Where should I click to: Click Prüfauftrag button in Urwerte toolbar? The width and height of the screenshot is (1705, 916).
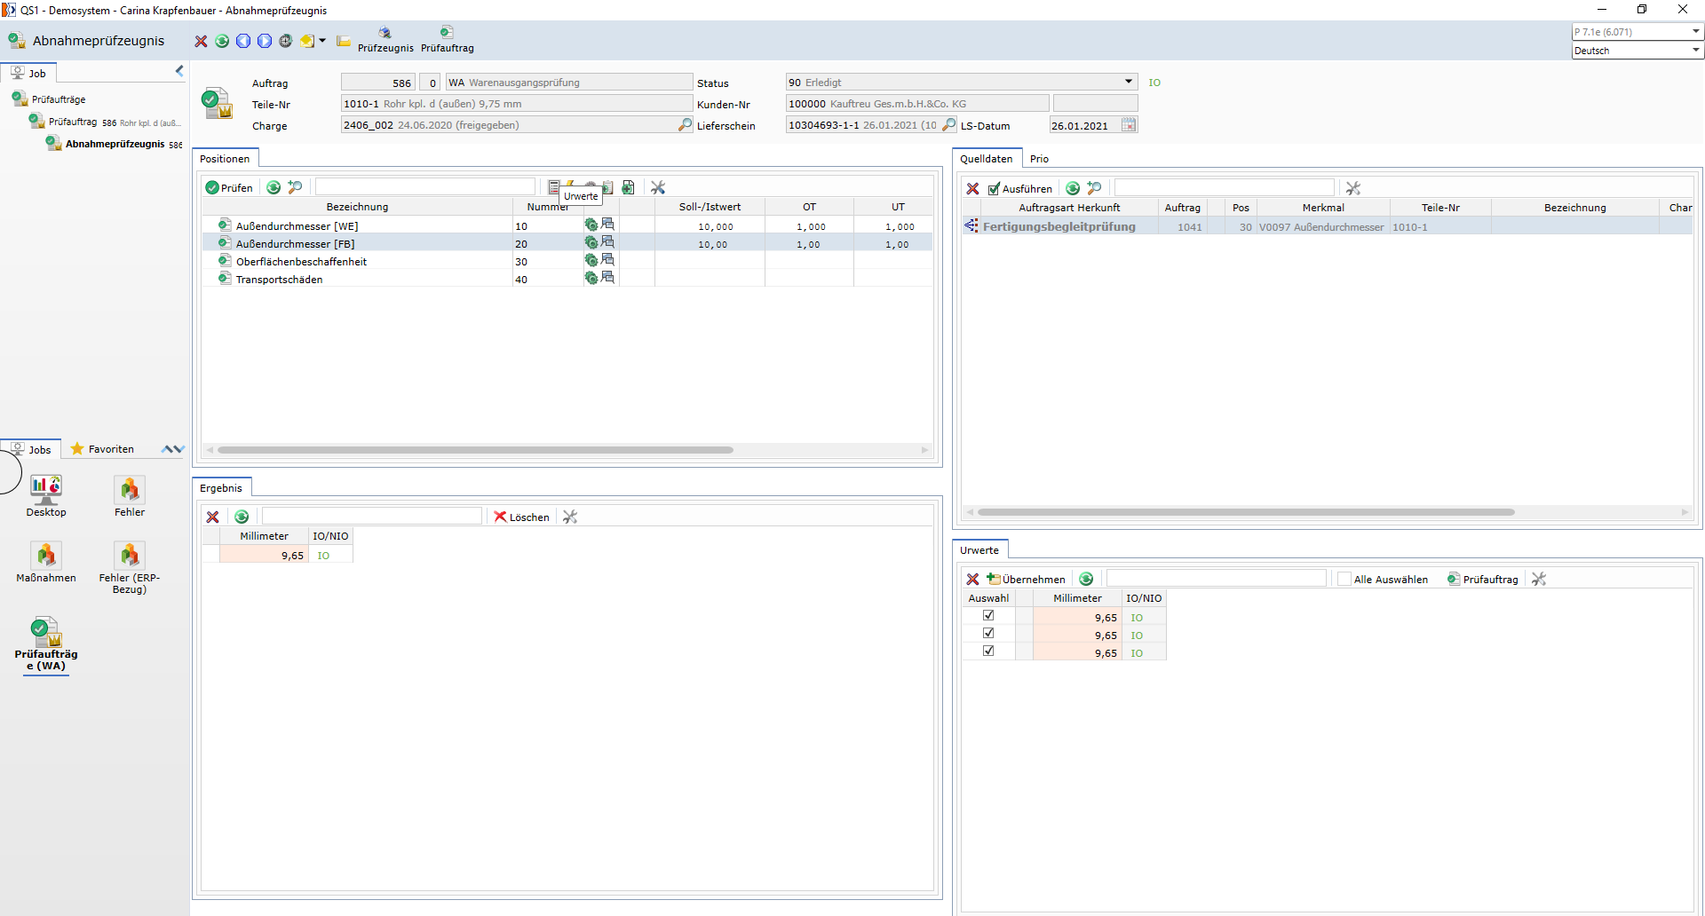tap(1483, 579)
